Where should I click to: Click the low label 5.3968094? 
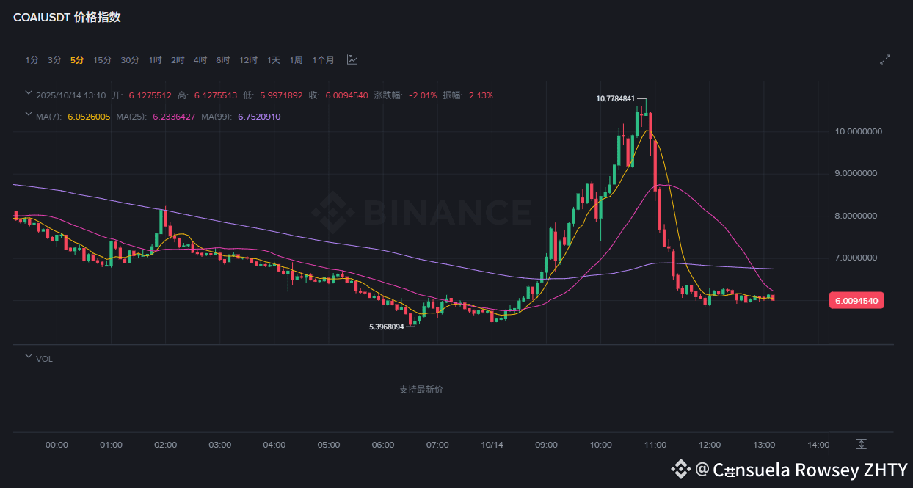(387, 327)
